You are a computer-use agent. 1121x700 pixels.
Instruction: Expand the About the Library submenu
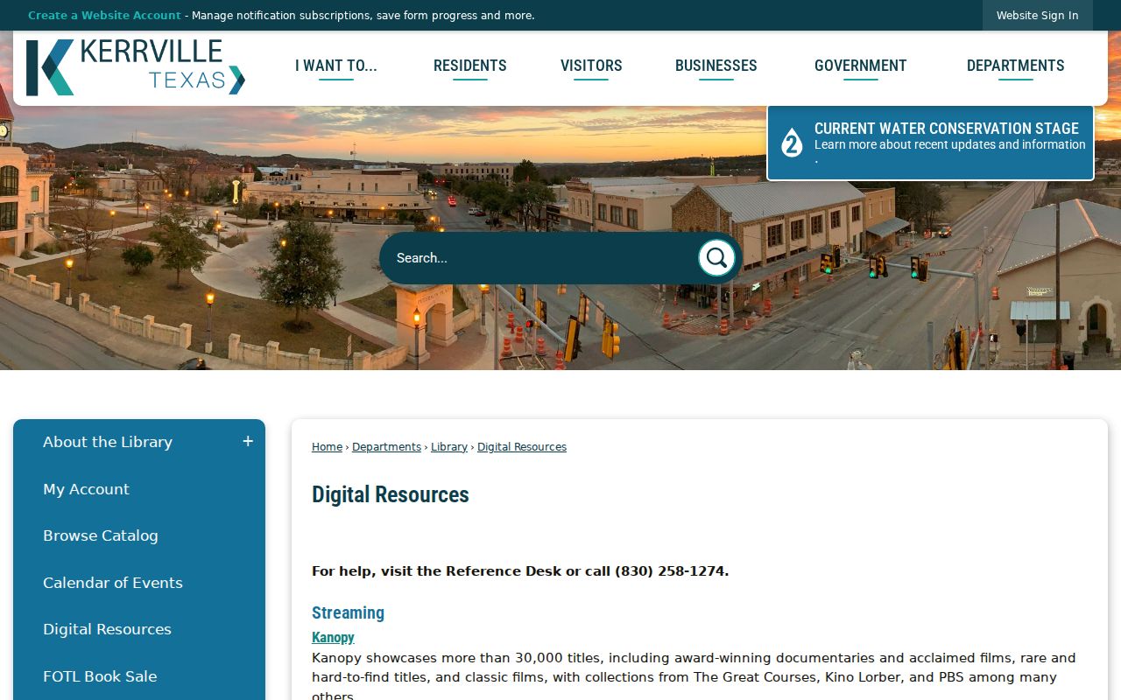click(248, 442)
